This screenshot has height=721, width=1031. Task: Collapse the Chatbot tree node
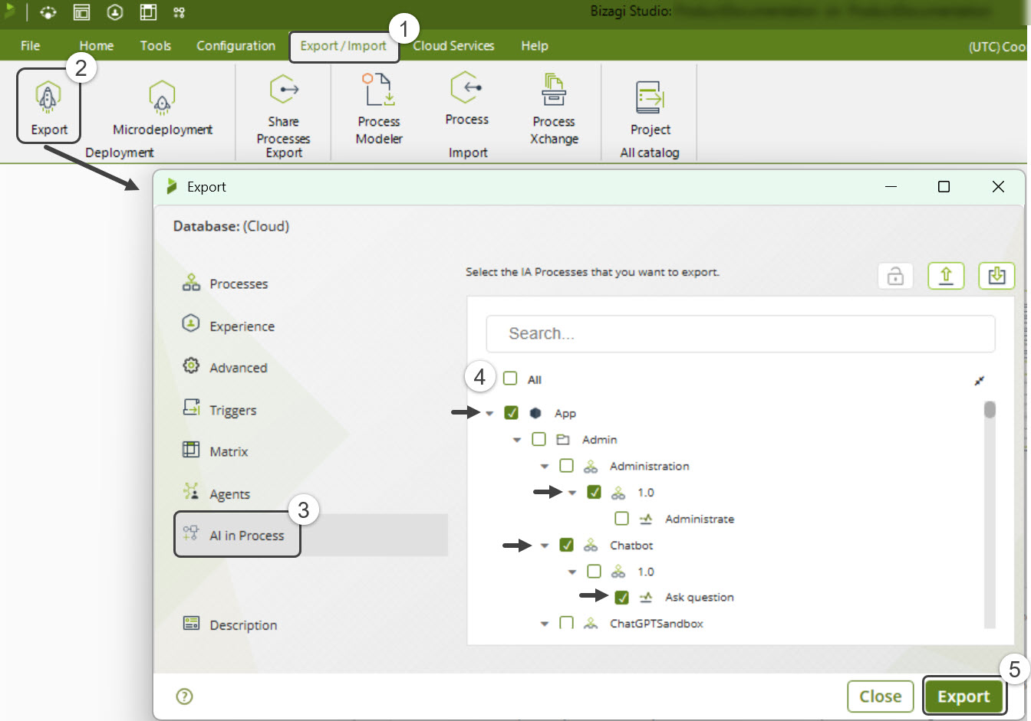click(x=545, y=546)
